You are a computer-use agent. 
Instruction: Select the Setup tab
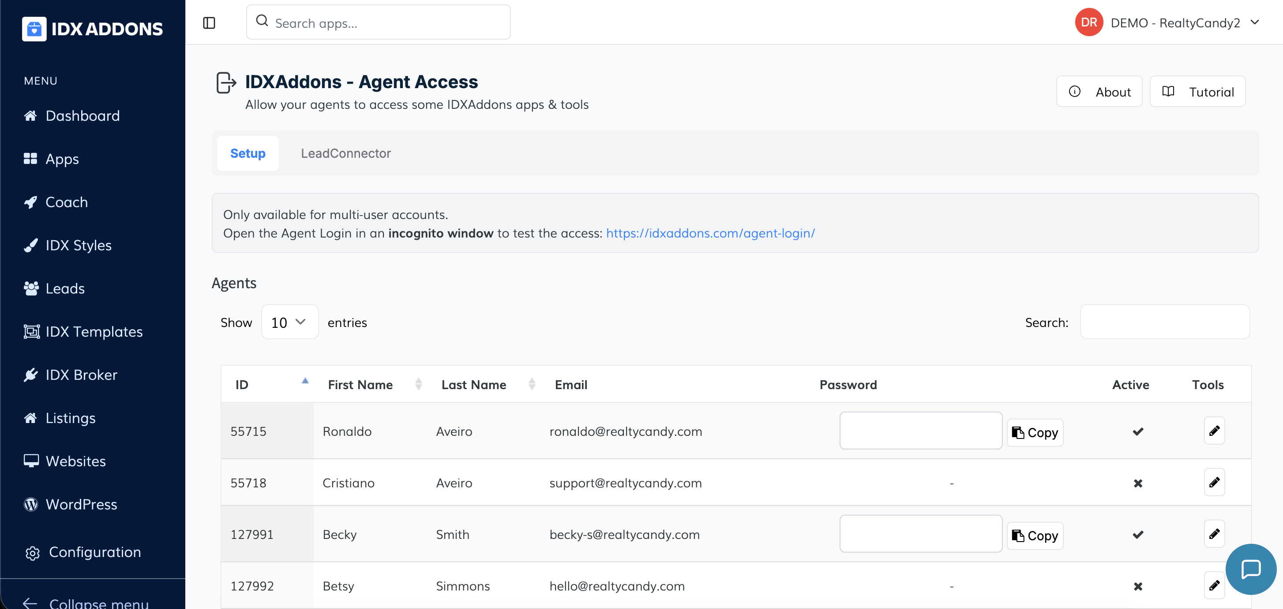[x=248, y=153]
